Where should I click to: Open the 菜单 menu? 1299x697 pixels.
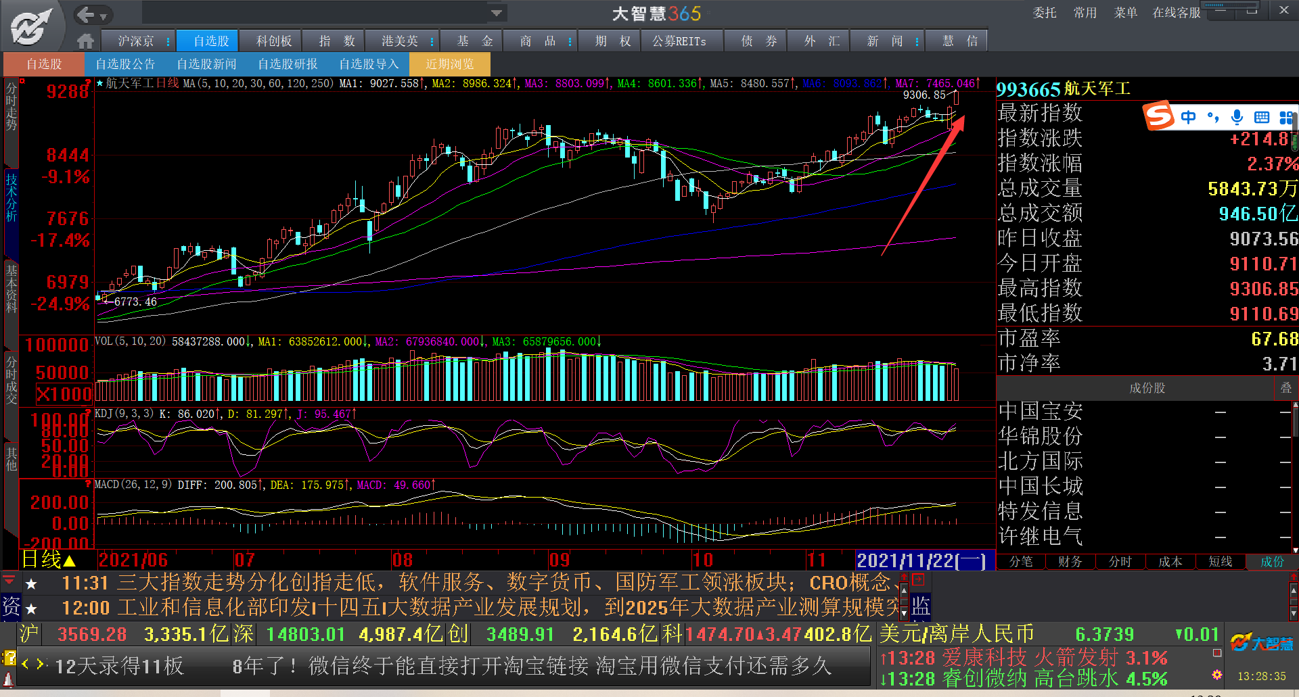(x=1126, y=13)
